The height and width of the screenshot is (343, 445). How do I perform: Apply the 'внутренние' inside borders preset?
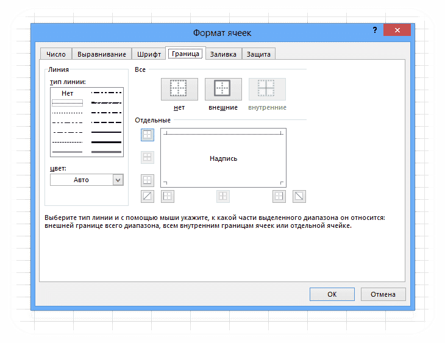pyautogui.click(x=267, y=89)
